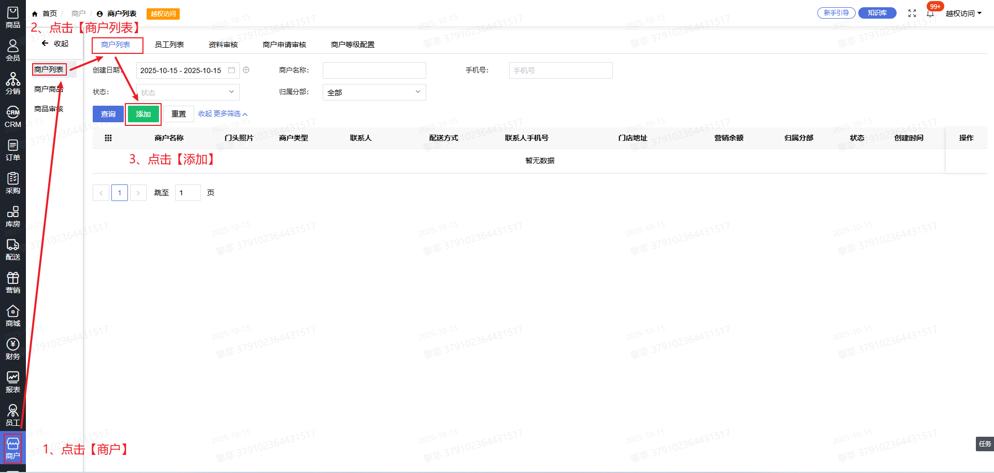This screenshot has width=994, height=473.
Task: Click the green 添加 button
Action: (143, 114)
